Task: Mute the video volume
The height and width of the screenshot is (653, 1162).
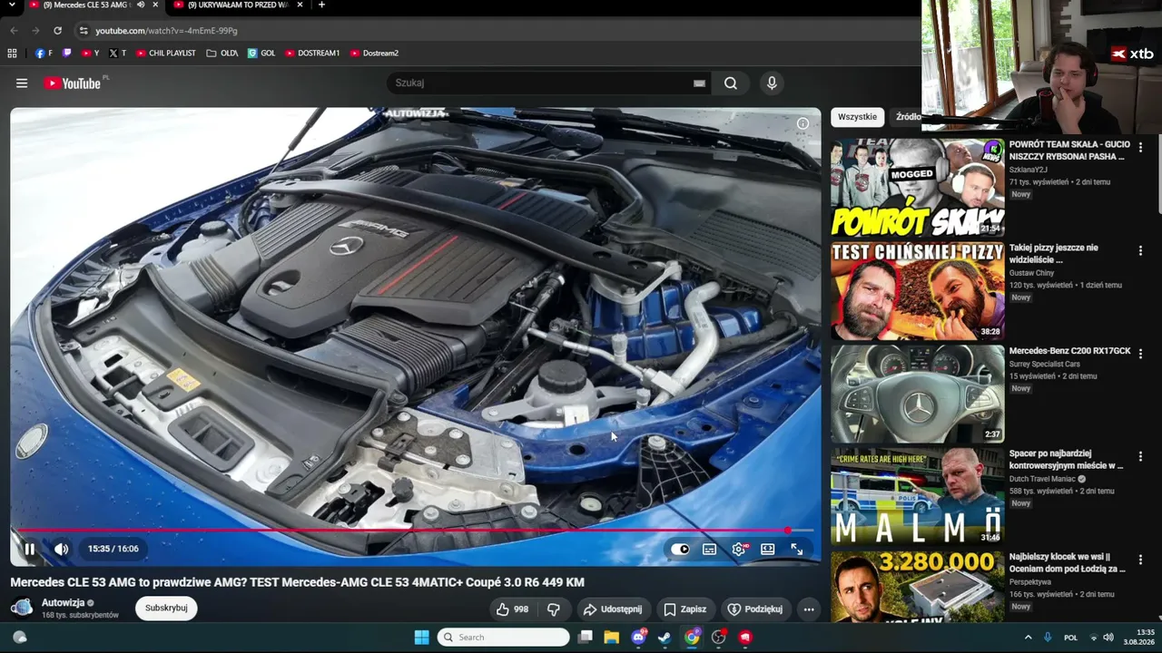Action: pyautogui.click(x=61, y=549)
